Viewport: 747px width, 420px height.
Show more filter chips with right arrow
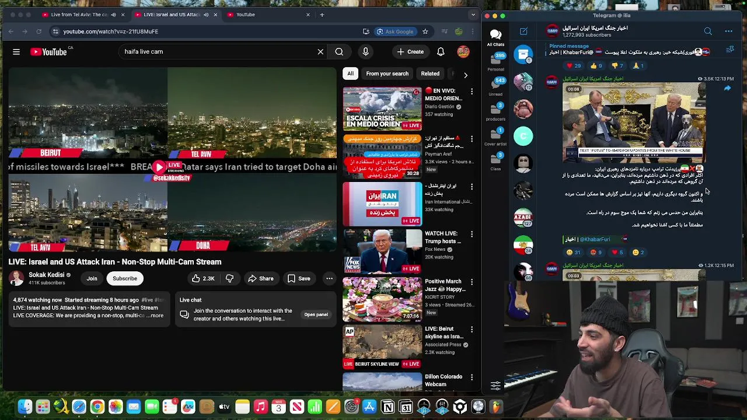pyautogui.click(x=465, y=75)
